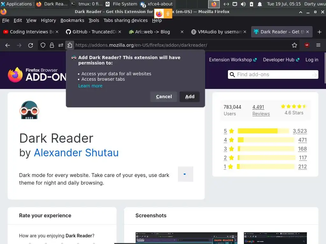Click the address bar URL
The image size is (326, 244).
pos(141,45)
